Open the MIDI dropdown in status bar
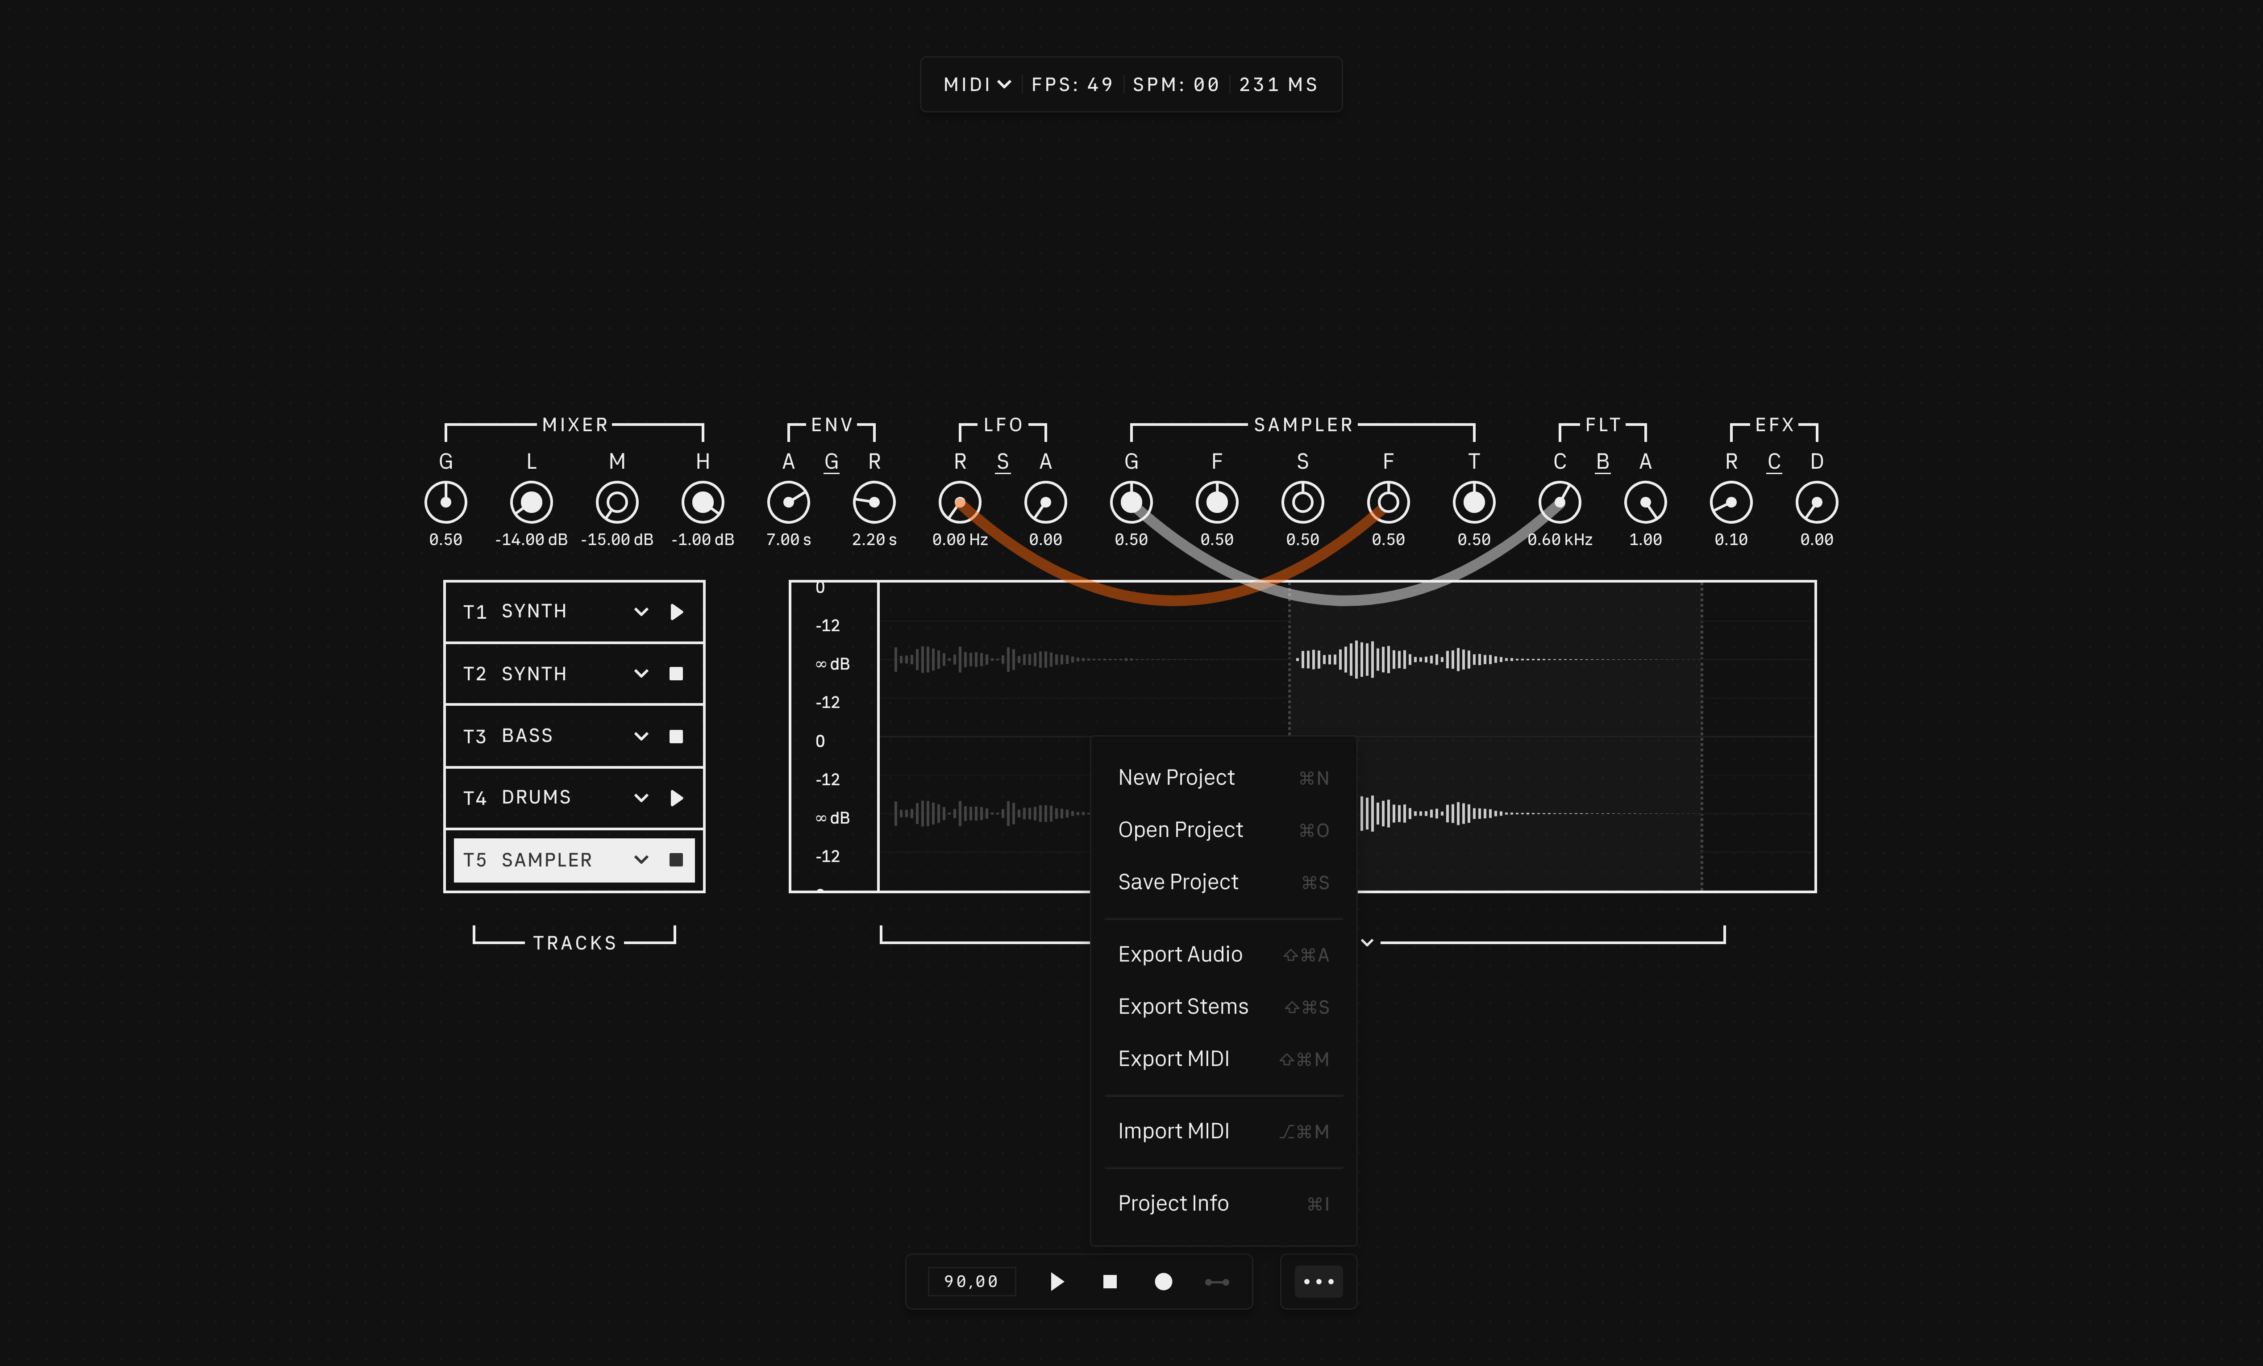The width and height of the screenshot is (2263, 1366). tap(977, 84)
